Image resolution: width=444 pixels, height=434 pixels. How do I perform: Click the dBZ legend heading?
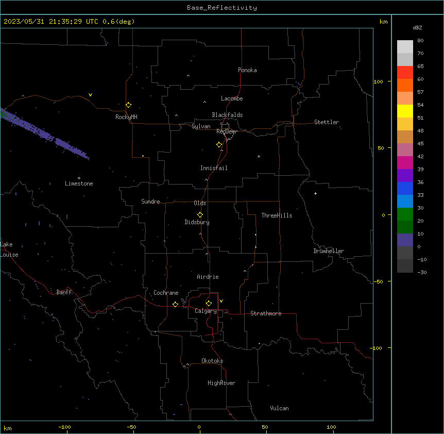click(x=417, y=28)
